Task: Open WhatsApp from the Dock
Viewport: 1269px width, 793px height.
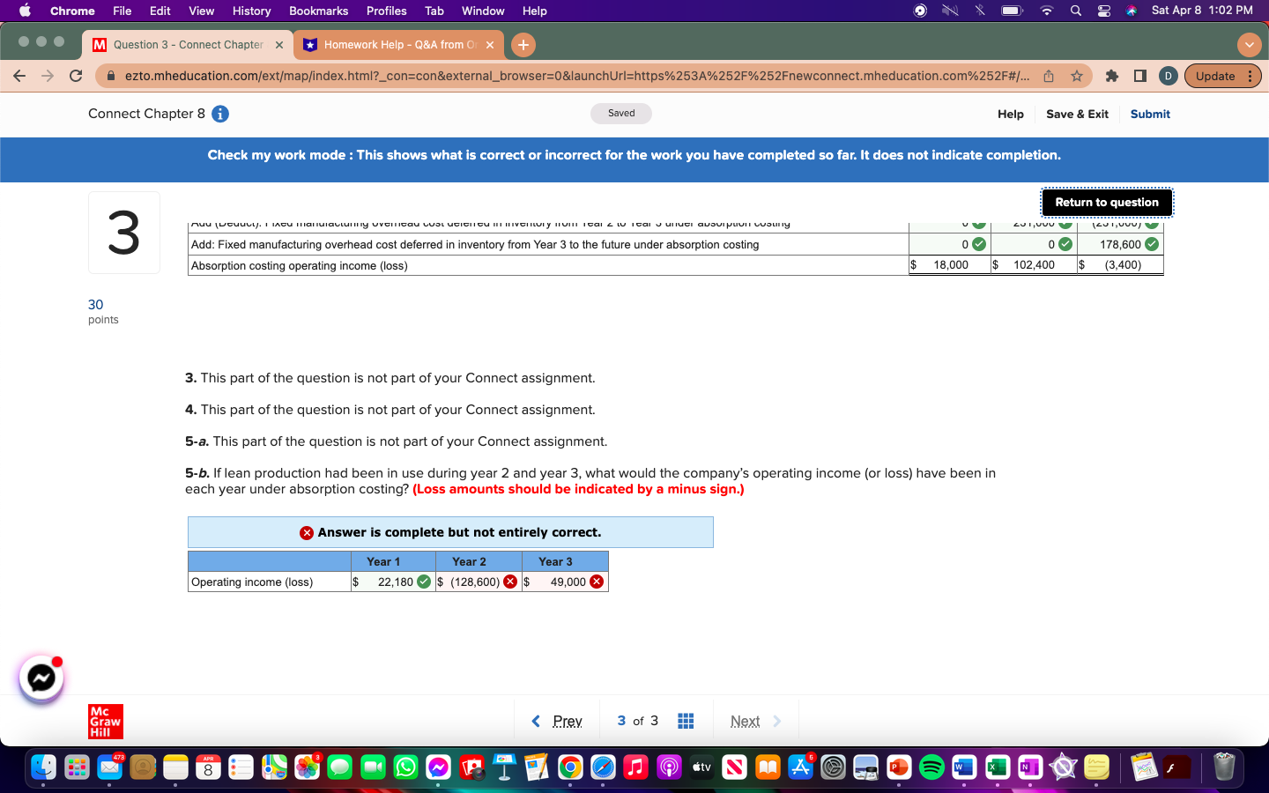Action: pos(404,767)
